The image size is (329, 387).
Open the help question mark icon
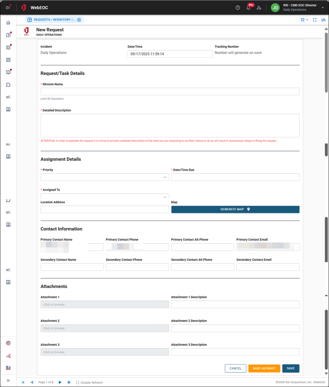click(238, 8)
